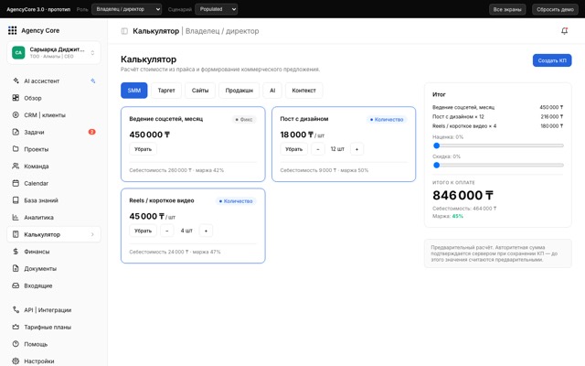The image size is (585, 366).
Task: Switch to the Таргет tab
Action: coord(166,91)
